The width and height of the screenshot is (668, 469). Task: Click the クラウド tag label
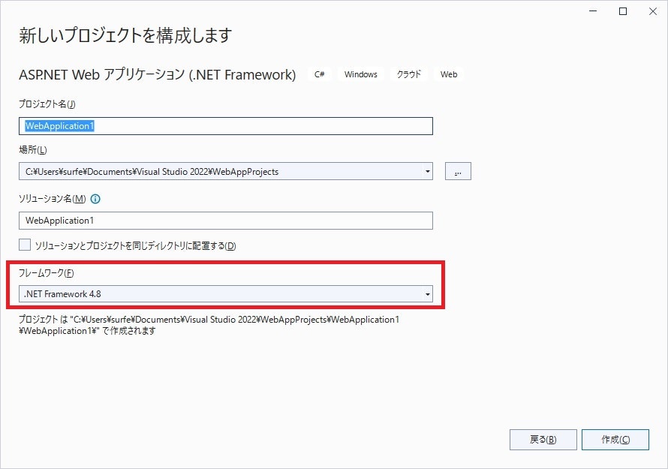(x=409, y=74)
